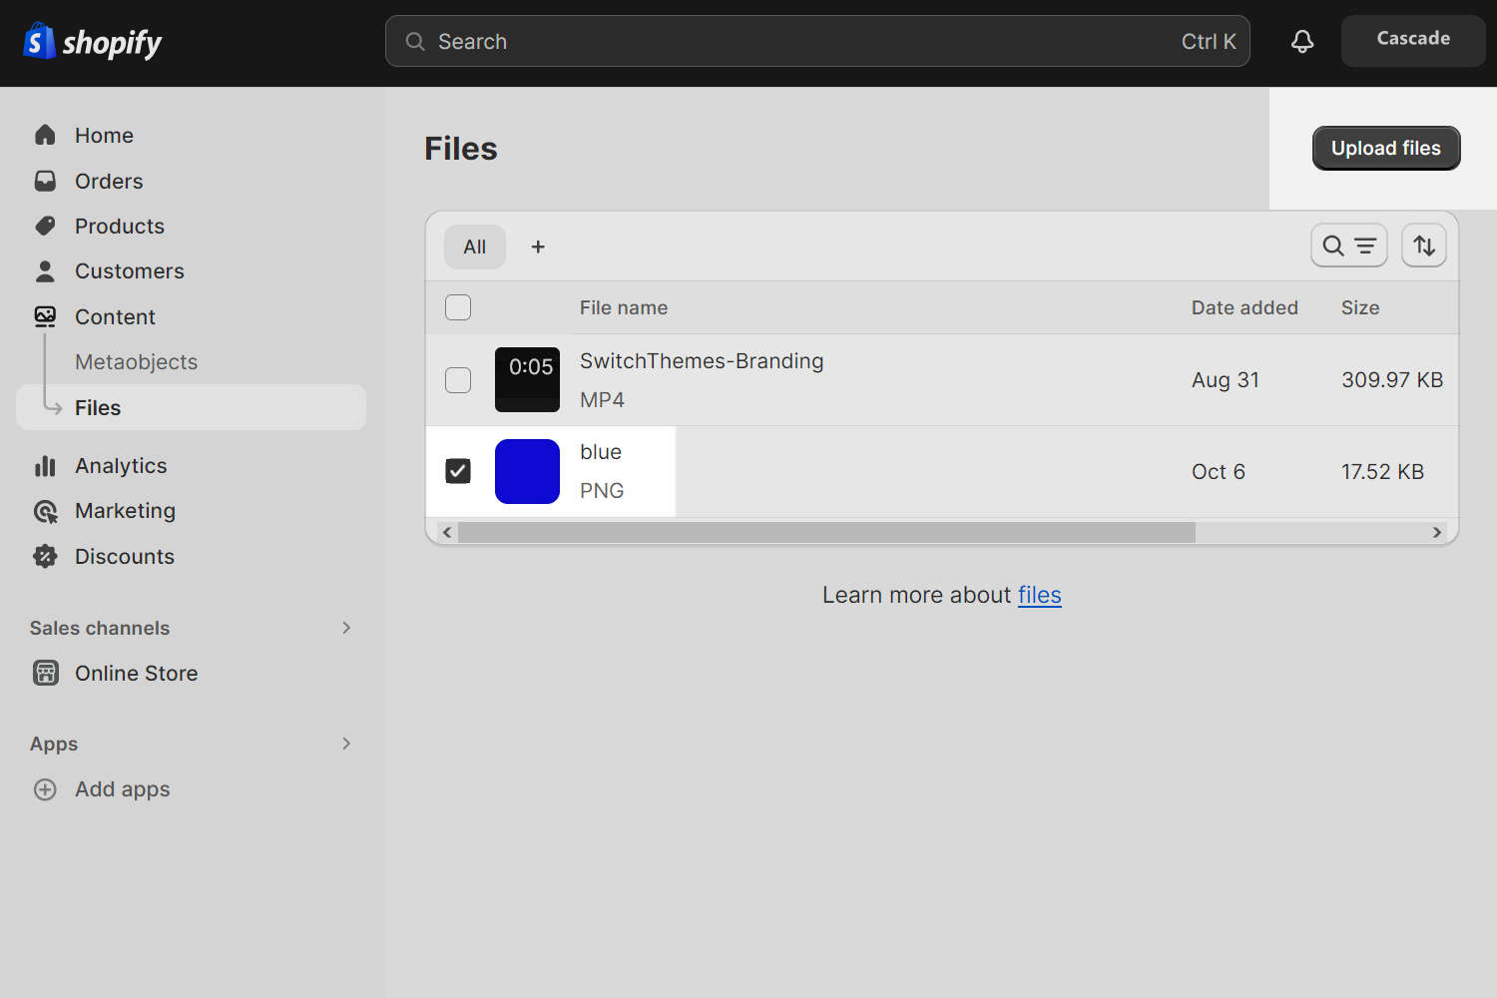
Task: Focus the top Search field
Action: (x=817, y=41)
